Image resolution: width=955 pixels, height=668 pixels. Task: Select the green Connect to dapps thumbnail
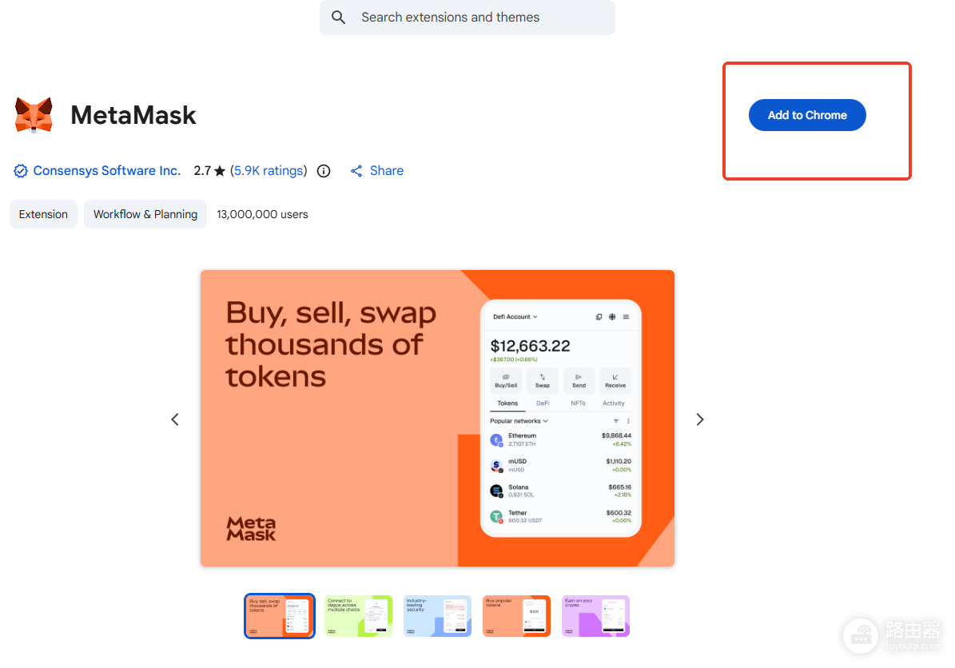[359, 616]
